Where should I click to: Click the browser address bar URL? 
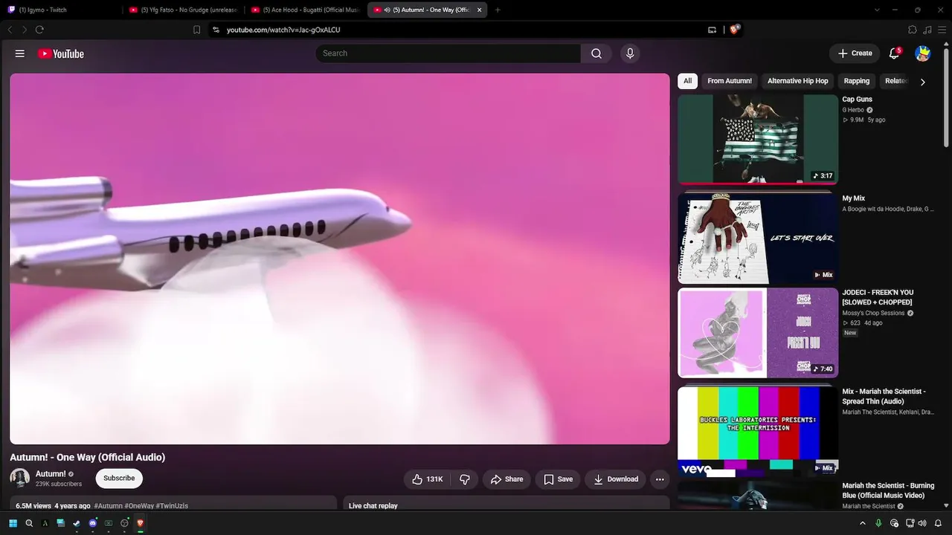(x=283, y=30)
